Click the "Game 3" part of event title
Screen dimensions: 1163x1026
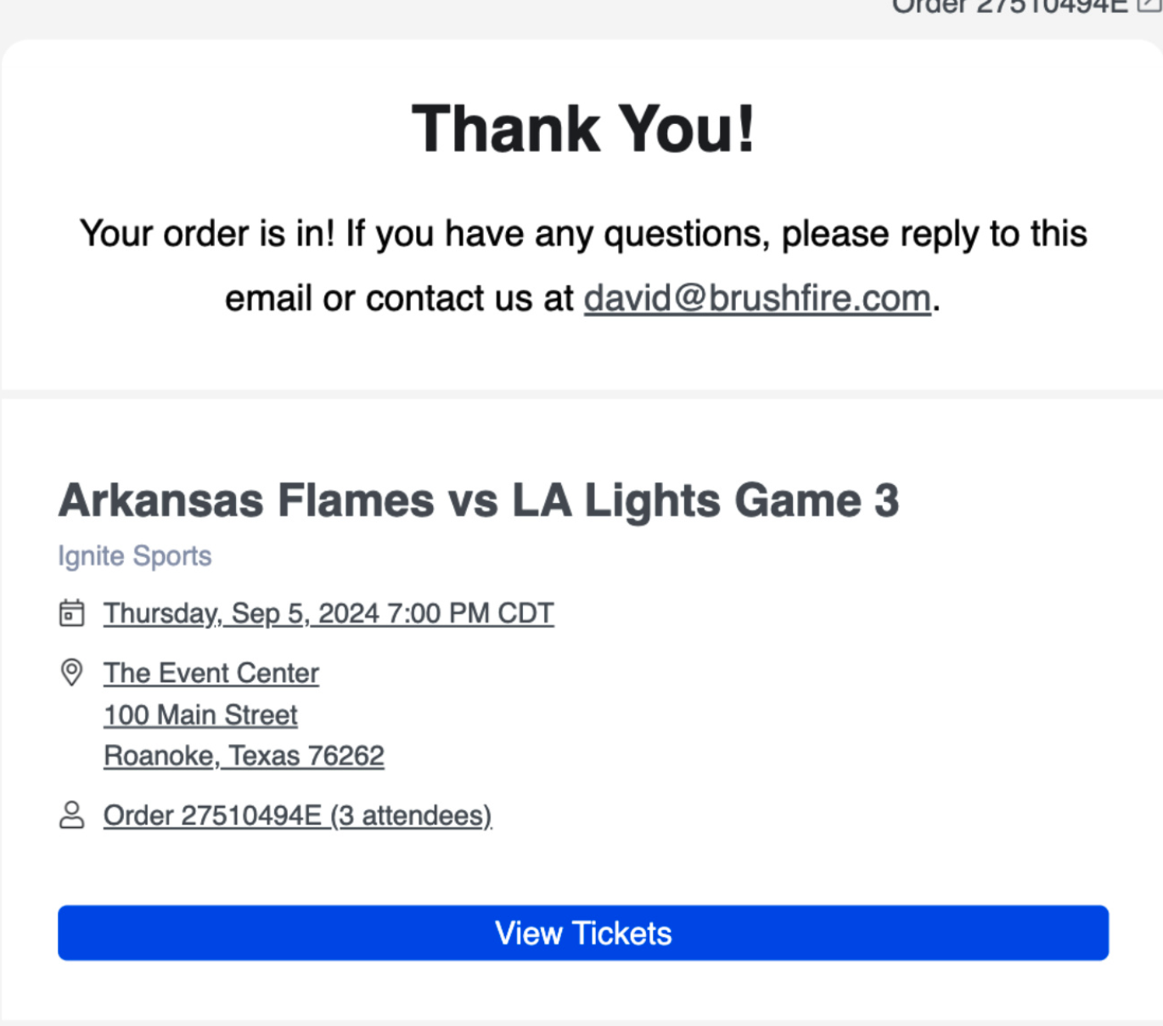tap(817, 500)
